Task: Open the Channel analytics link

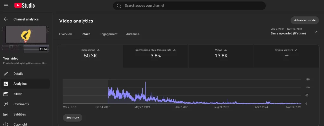Action: coord(26,19)
